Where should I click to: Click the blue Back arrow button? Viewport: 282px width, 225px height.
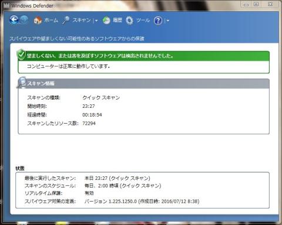[14, 20]
